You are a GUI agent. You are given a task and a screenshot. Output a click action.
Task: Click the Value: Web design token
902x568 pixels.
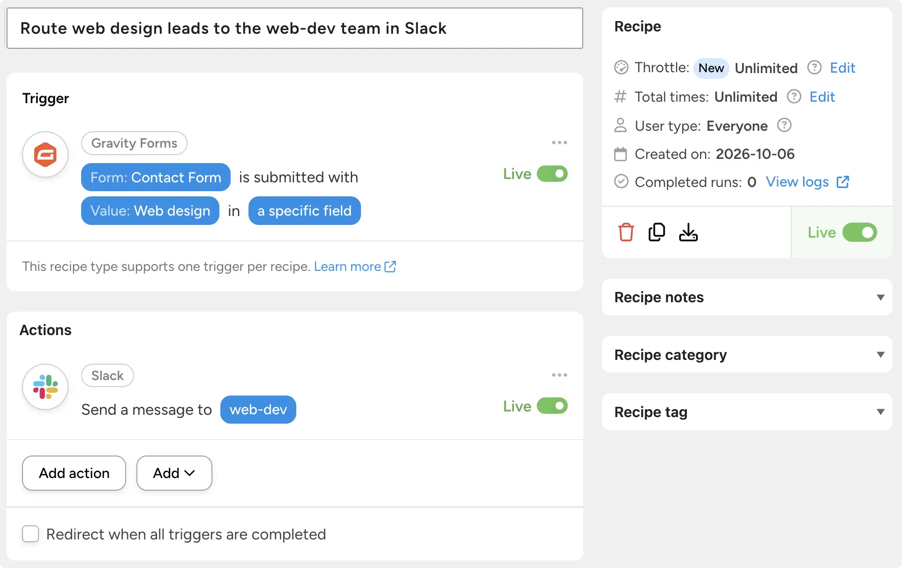tap(150, 210)
